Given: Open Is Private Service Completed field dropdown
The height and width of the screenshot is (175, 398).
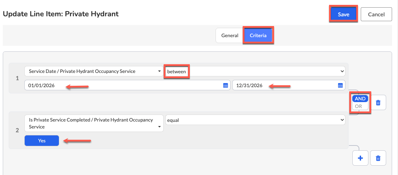Looking at the screenshot, I should tap(94, 123).
